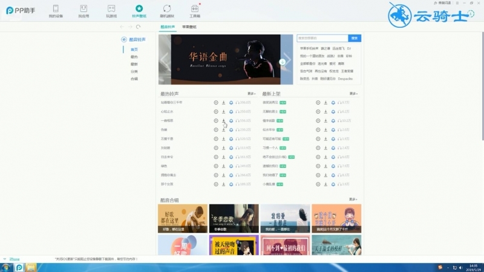Open the 回不到最初的我们 album thumbnail
This screenshot has width=484, height=272.
(285, 245)
